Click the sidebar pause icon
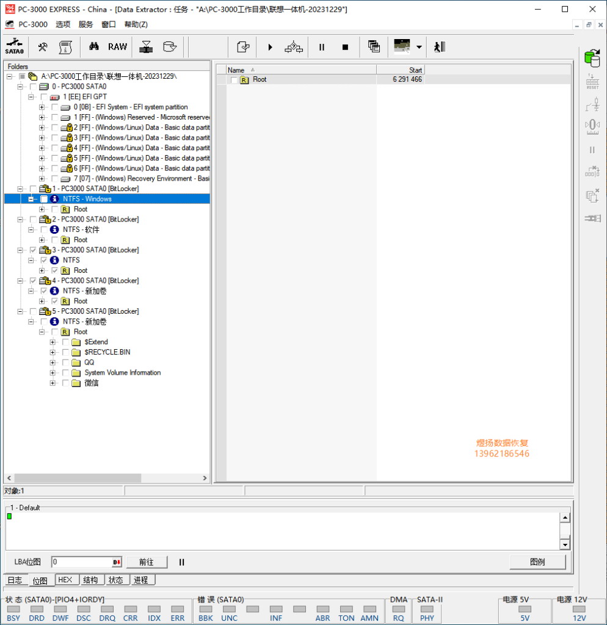The width and height of the screenshot is (607, 625). click(592, 150)
